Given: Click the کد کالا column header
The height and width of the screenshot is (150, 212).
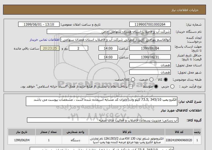Looking at the screenshot, I should tap(179, 132).
